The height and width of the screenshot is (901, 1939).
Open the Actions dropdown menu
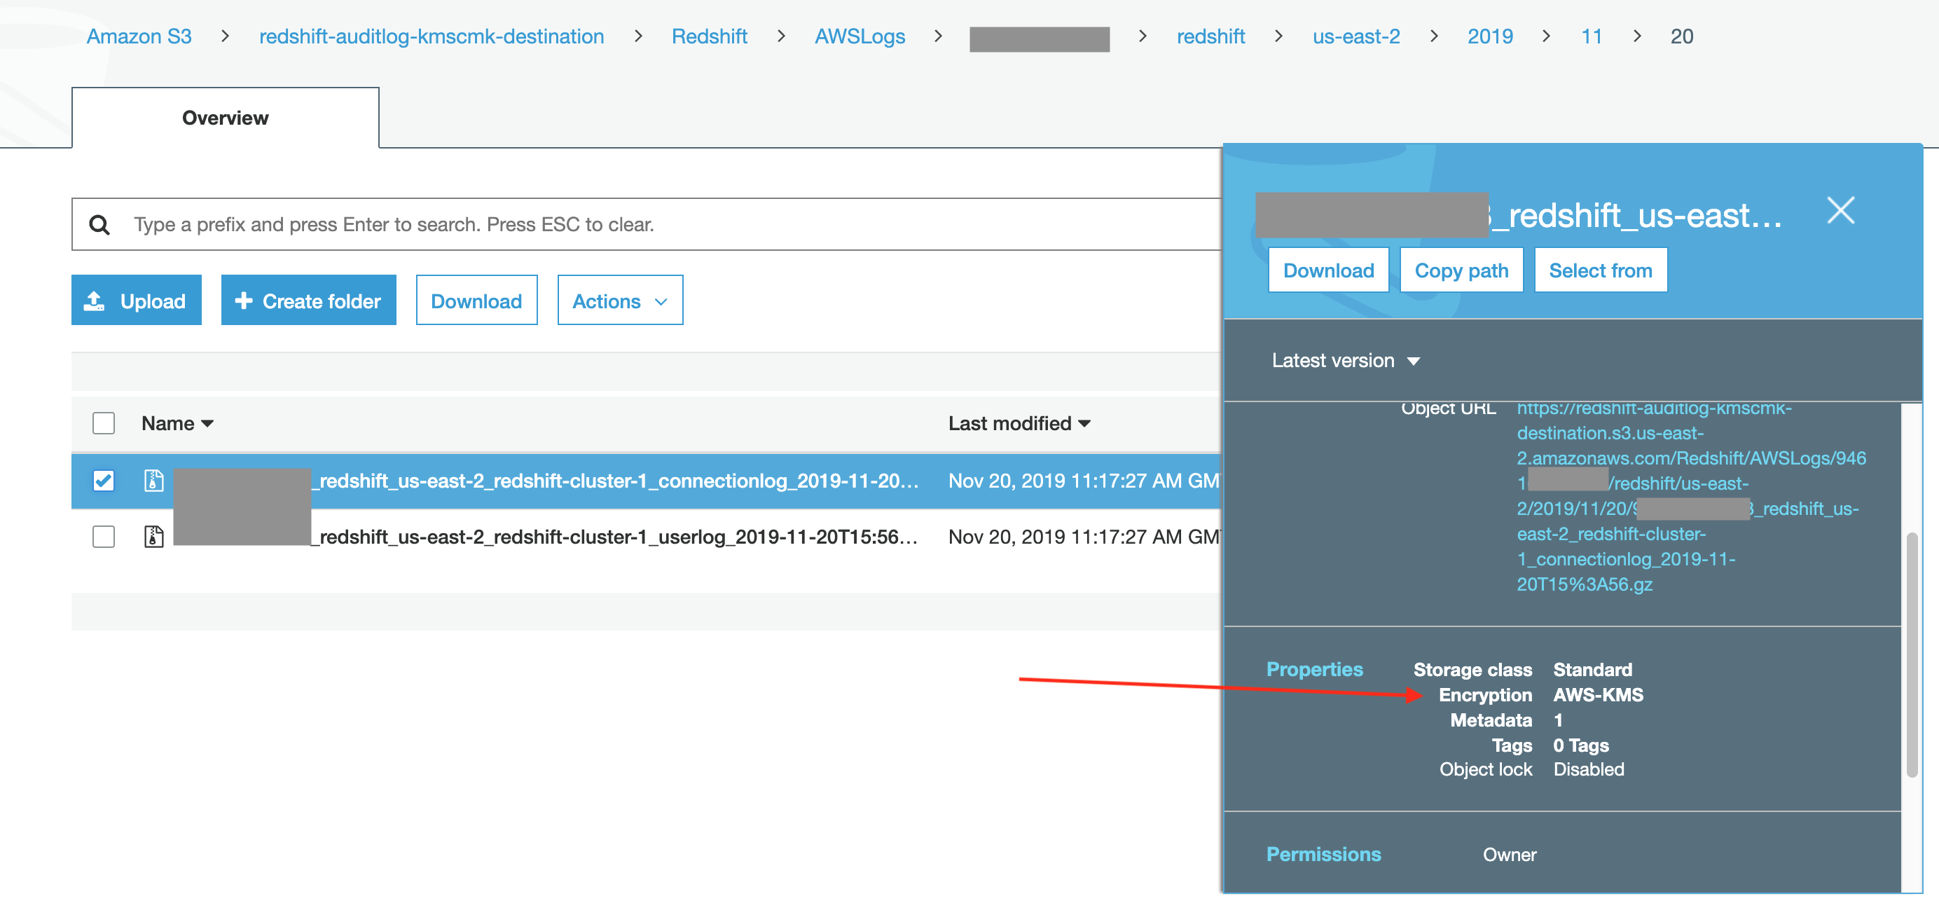pos(619,301)
